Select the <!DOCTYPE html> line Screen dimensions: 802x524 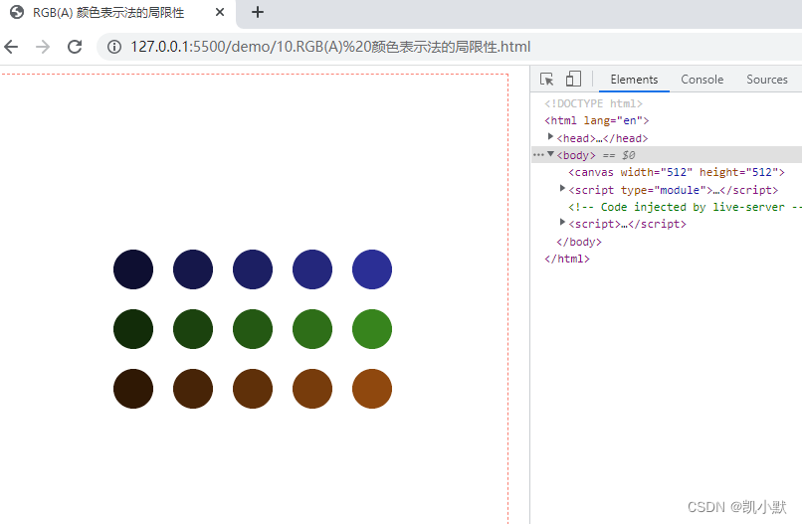(593, 103)
